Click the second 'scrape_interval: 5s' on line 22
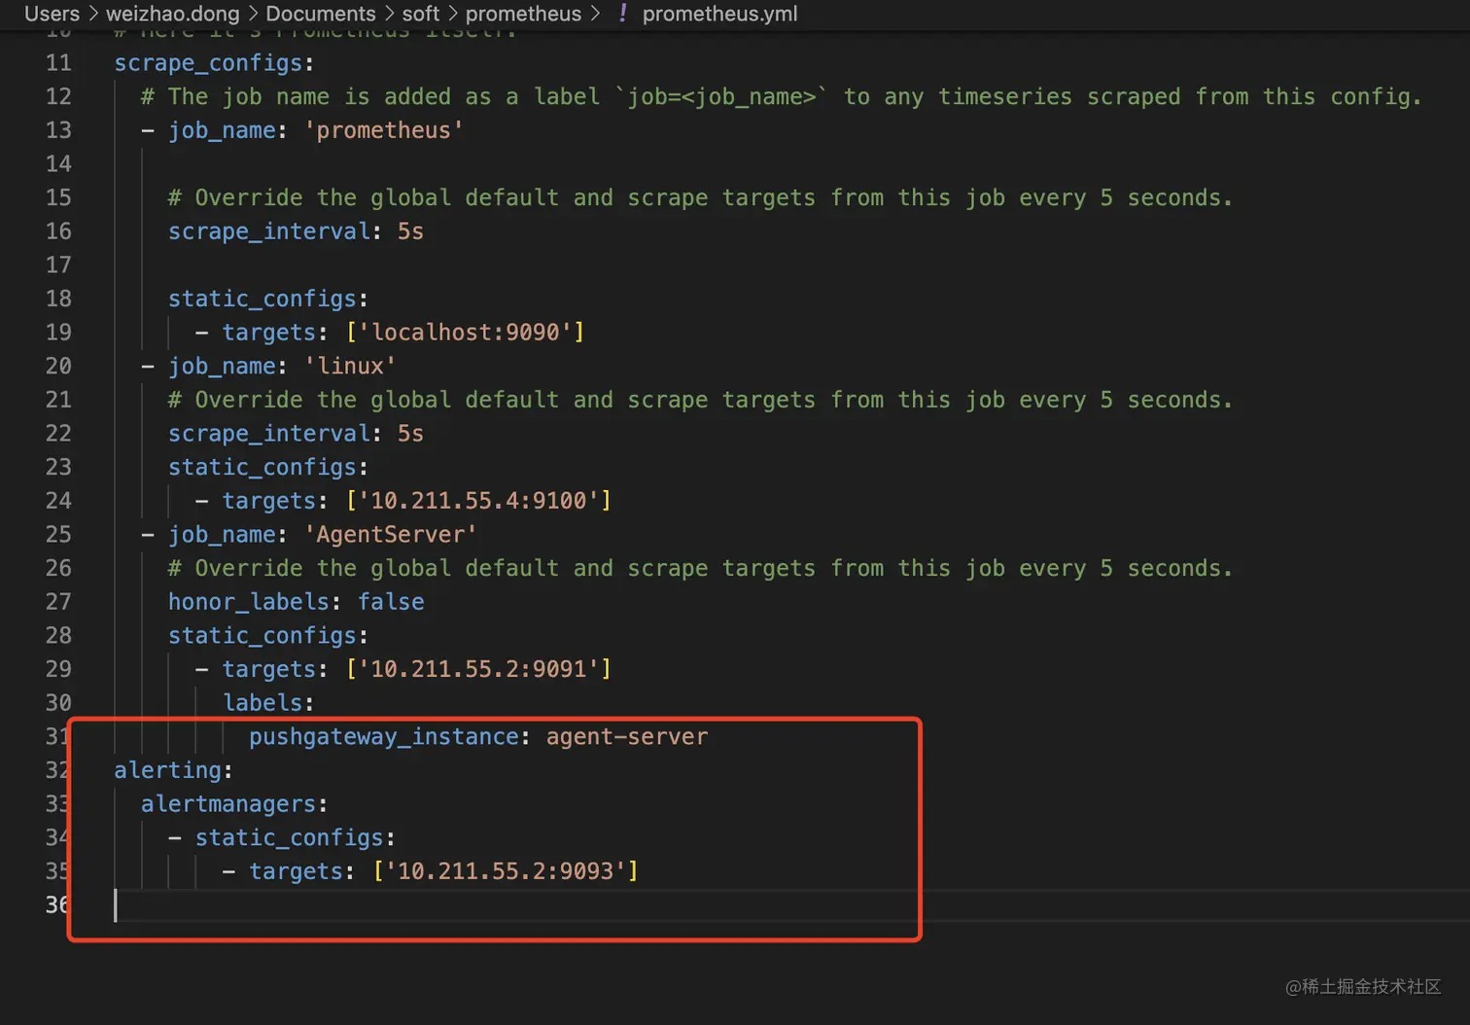Image resolution: width=1470 pixels, height=1025 pixels. coord(296,434)
